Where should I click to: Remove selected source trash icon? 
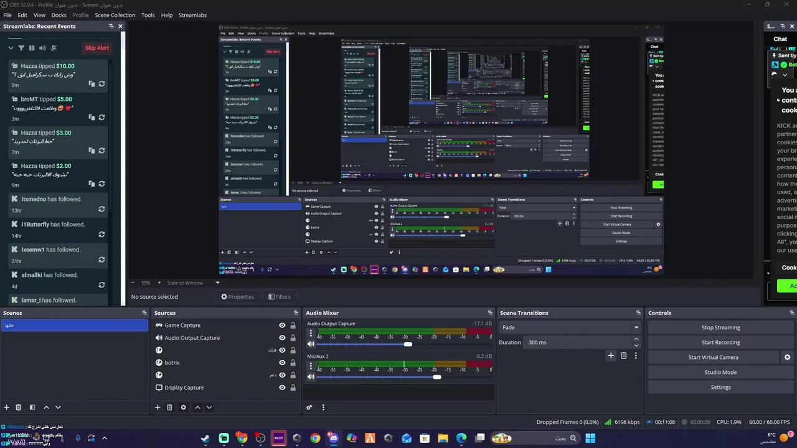coord(169,408)
